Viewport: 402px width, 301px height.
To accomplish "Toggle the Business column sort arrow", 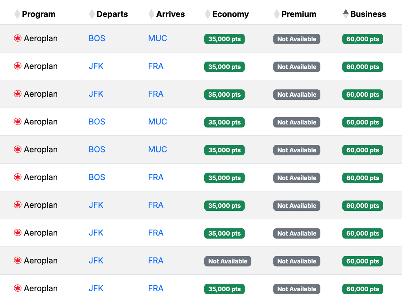I will [346, 14].
